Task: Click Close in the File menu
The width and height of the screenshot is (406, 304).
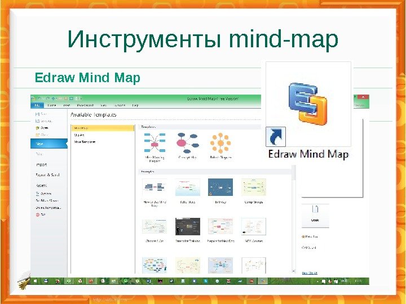Action: (x=41, y=135)
